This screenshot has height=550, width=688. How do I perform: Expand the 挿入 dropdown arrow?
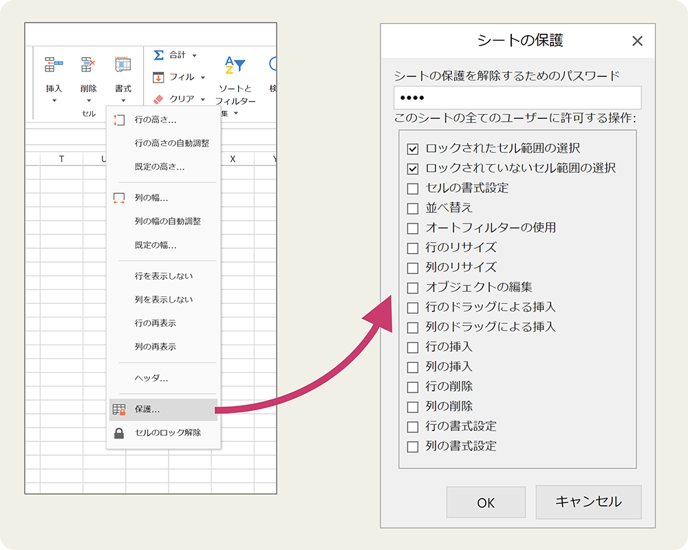tap(54, 101)
